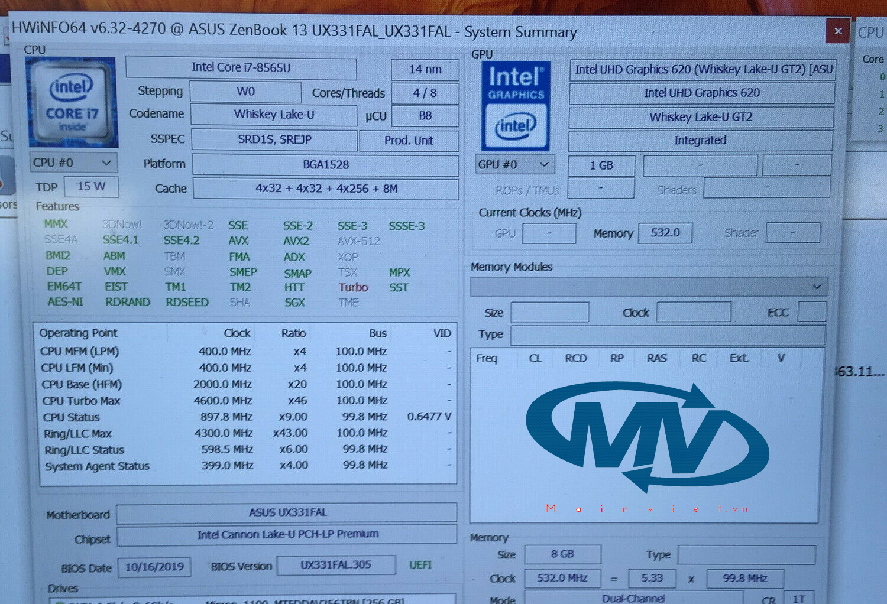Screen dimensions: 887x604
Task: Click the 4600.0 MHz turbo clock value
Action: (223, 401)
